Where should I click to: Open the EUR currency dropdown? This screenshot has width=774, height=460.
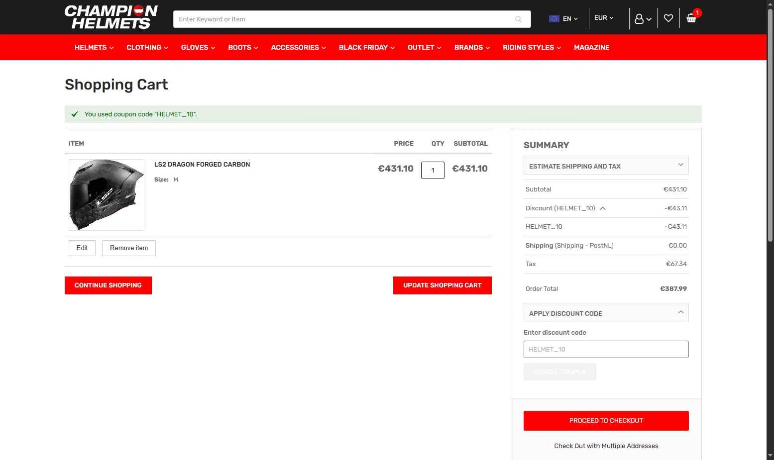[604, 18]
